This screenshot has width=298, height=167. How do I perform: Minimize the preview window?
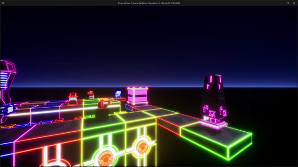point(281,3)
